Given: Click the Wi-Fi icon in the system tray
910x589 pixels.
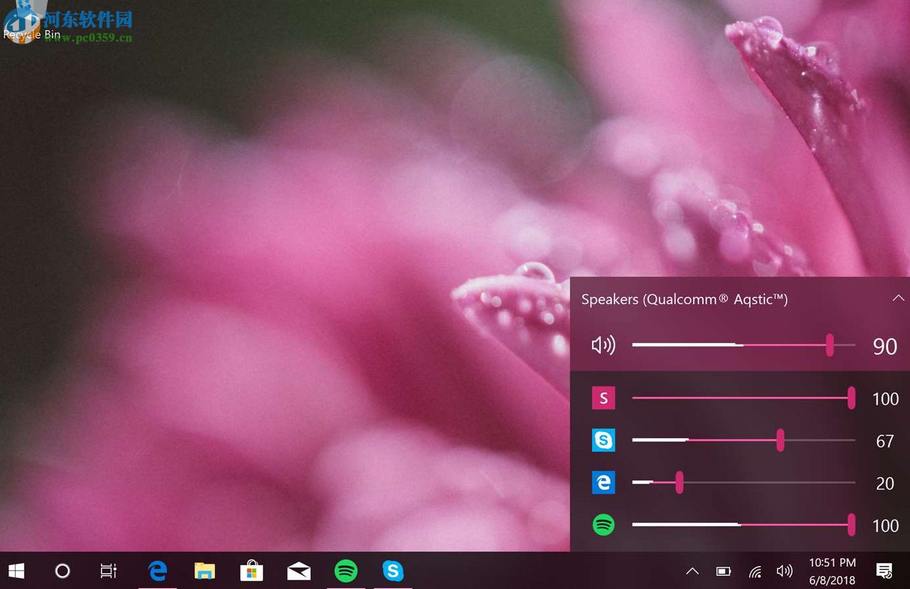Looking at the screenshot, I should (754, 571).
